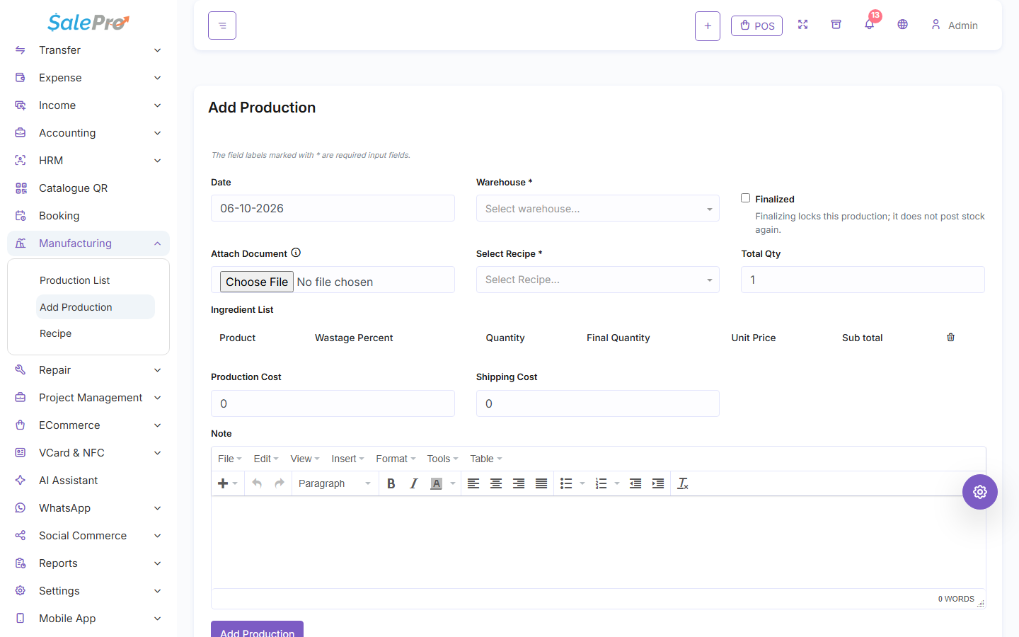
Task: Clear formatting in note editor
Action: 683,483
